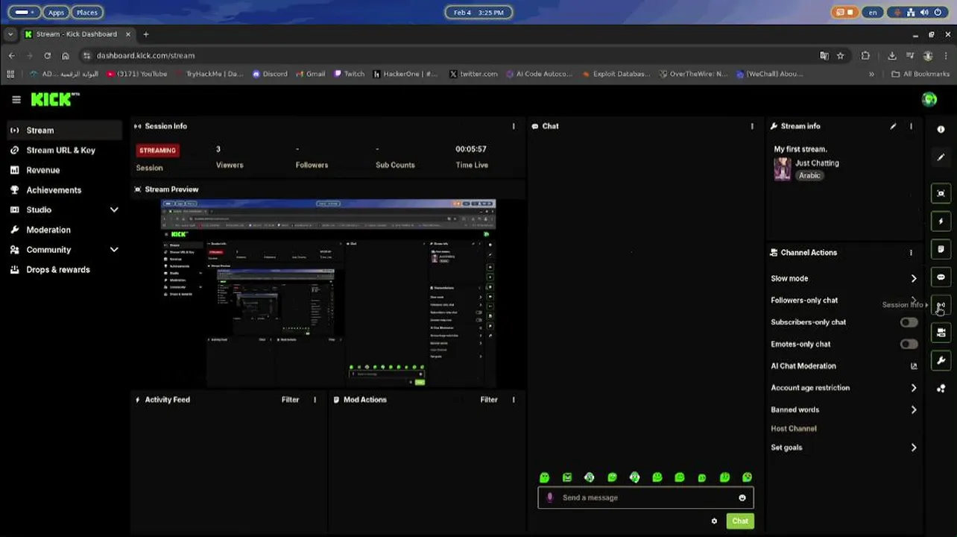This screenshot has width=957, height=537.
Task: Open Channel Actions panel options menu
Action: pyautogui.click(x=911, y=252)
